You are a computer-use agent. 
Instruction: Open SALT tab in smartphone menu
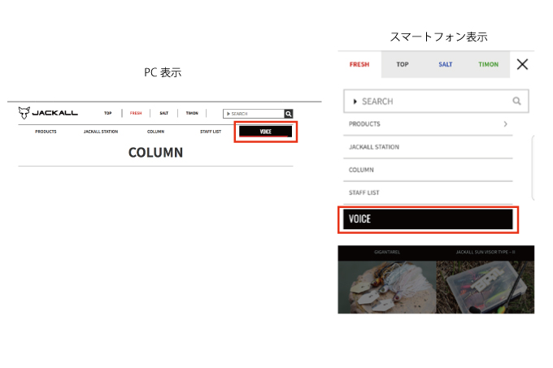[x=446, y=64]
